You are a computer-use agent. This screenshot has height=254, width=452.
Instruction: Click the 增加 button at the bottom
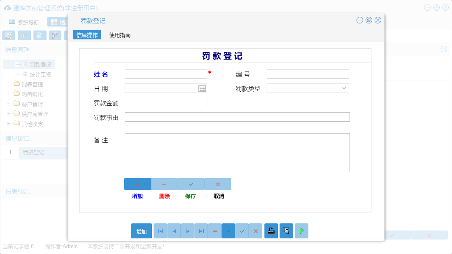141,231
